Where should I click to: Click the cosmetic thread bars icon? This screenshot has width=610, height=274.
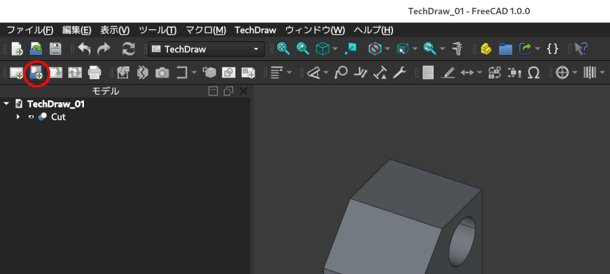[x=590, y=72]
